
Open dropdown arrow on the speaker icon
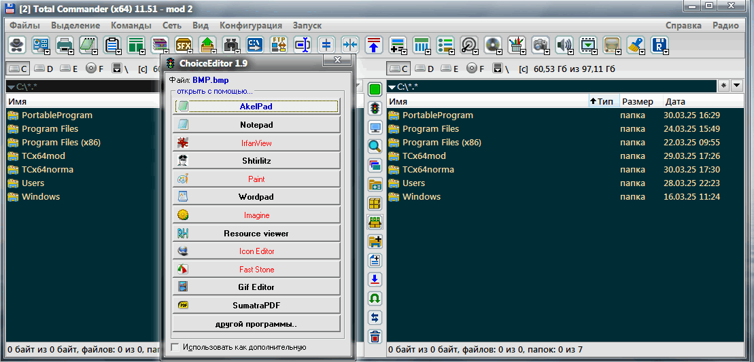click(x=571, y=50)
